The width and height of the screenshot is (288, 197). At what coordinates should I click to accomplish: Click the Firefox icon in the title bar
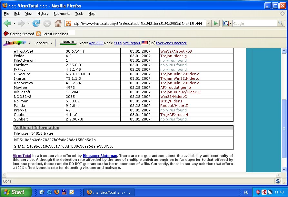click(5, 5)
